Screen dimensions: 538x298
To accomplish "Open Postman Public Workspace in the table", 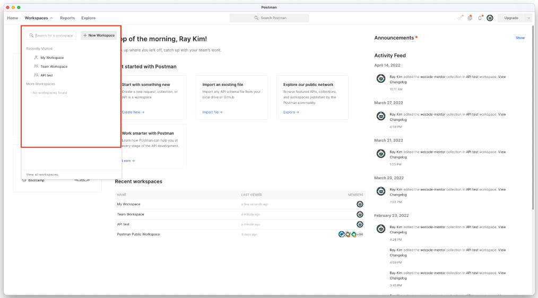I will (138, 234).
